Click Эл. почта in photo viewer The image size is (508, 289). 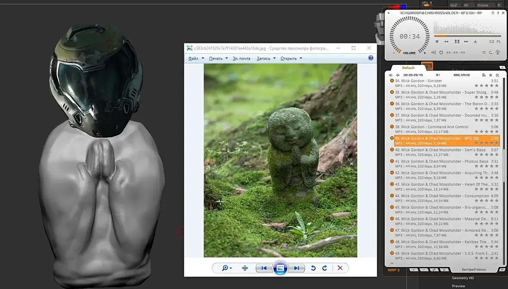[x=242, y=58]
